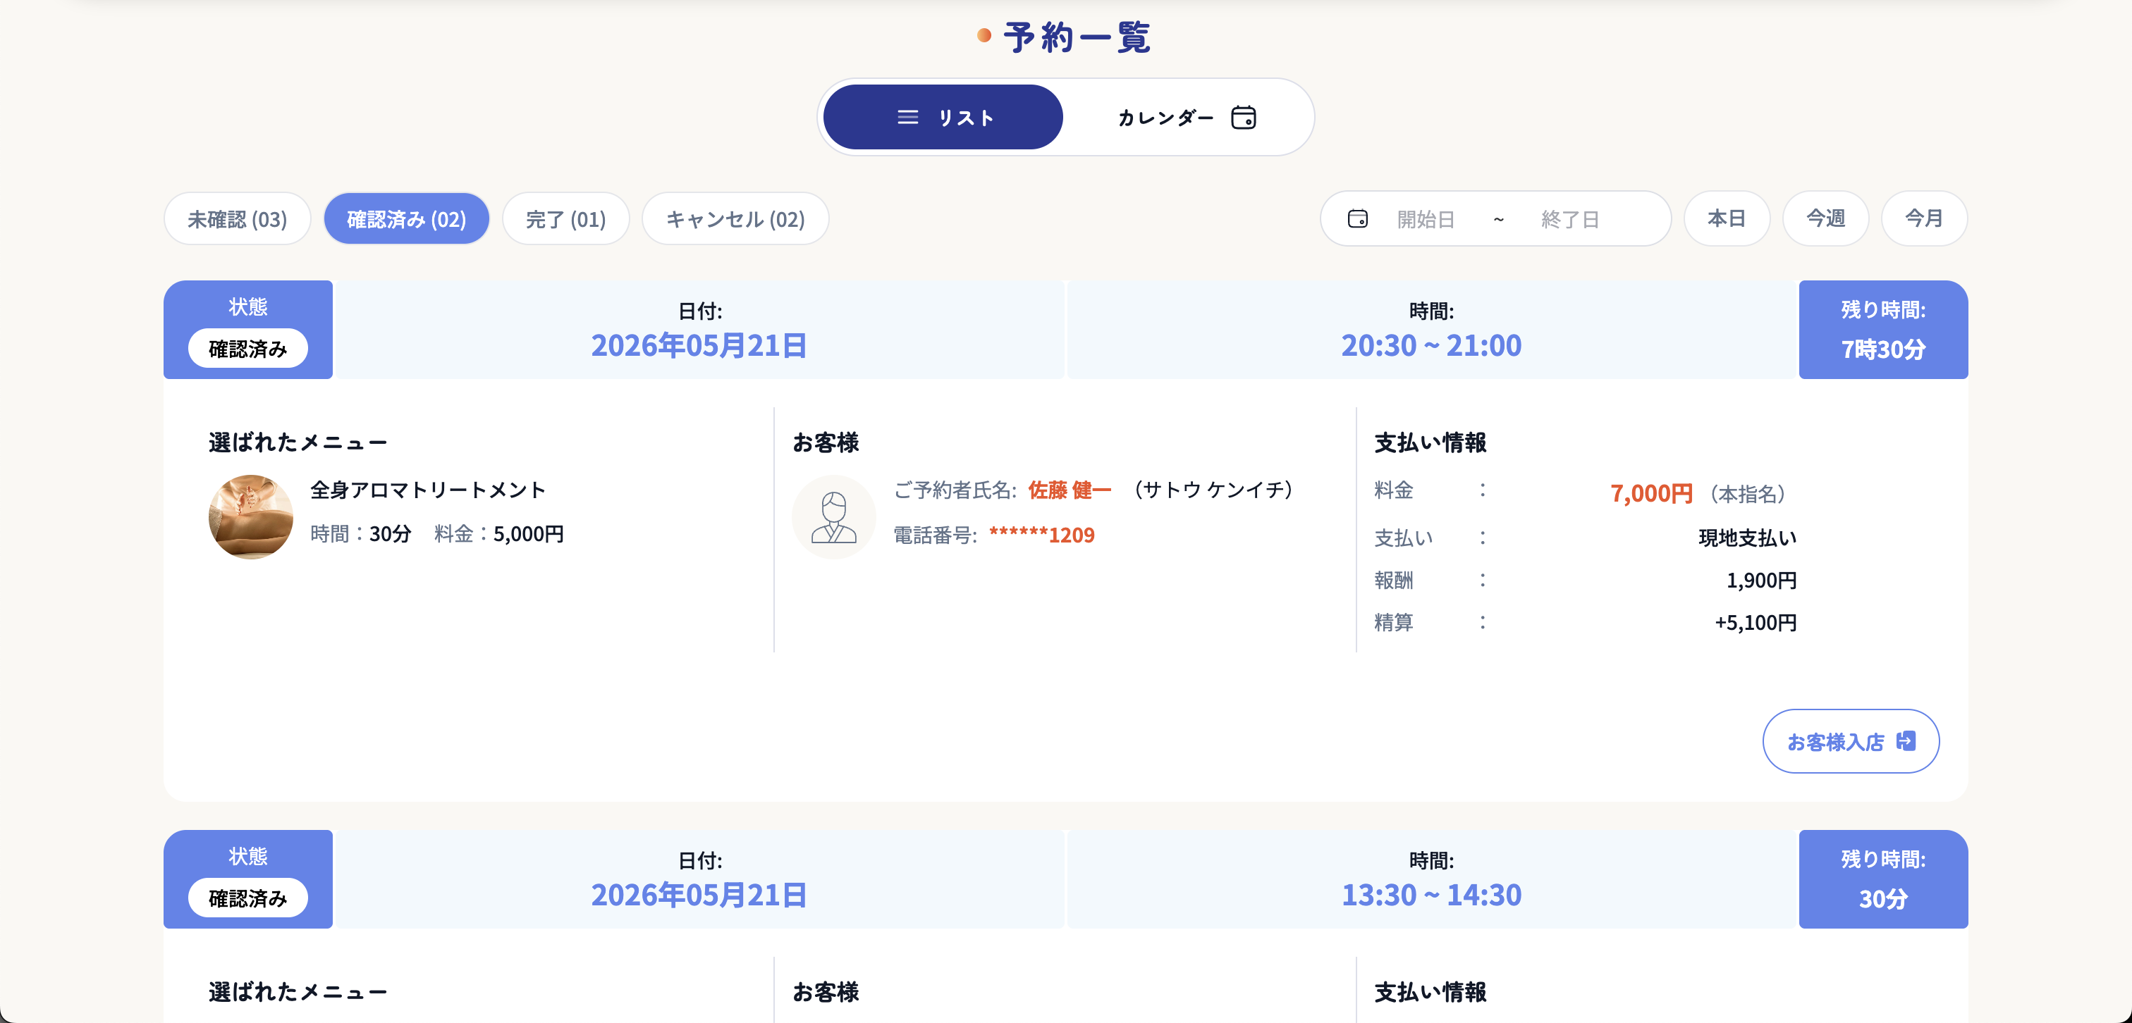Image resolution: width=2132 pixels, height=1023 pixels.
Task: Click the お客様入店 check-in button
Action: tap(1851, 741)
